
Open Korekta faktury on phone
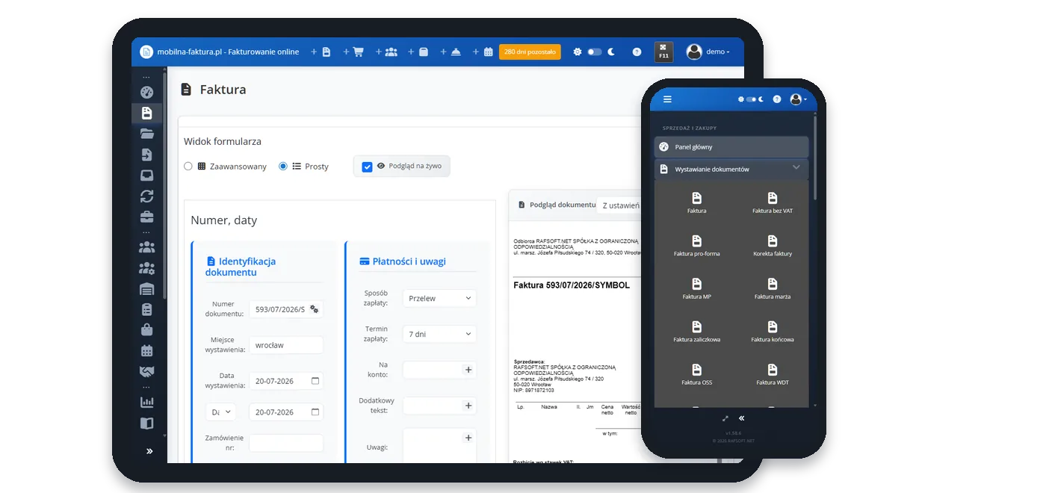click(x=773, y=246)
